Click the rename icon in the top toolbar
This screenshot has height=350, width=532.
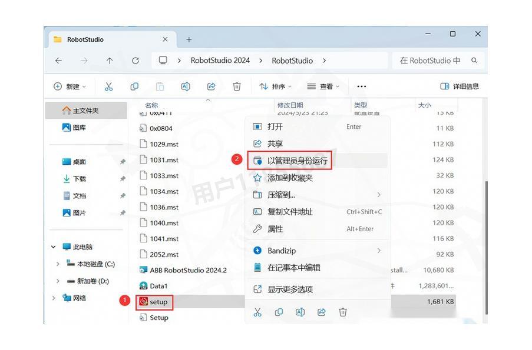click(186, 86)
